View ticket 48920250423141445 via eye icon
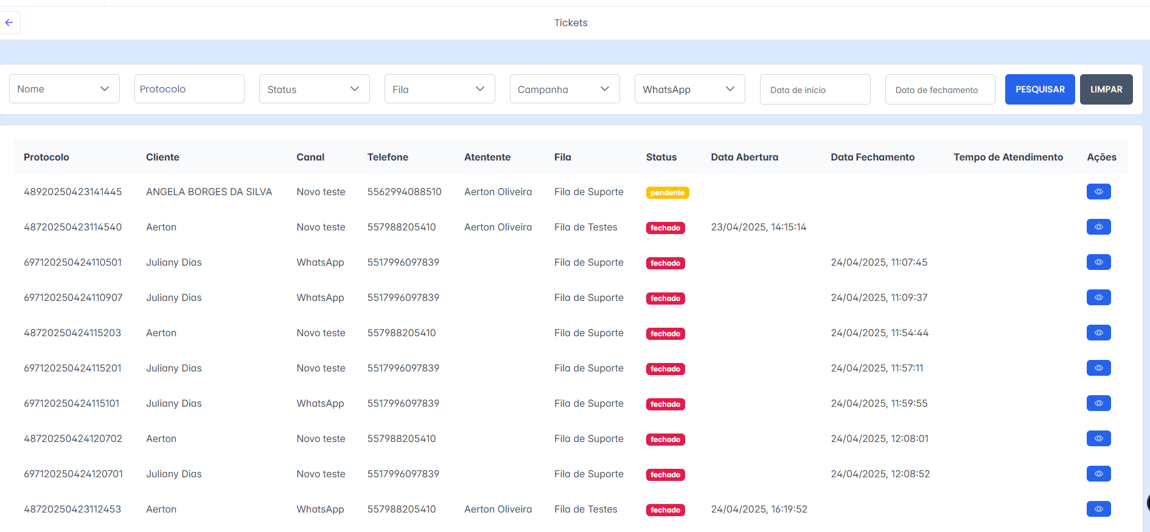1150x532 pixels. [x=1098, y=192]
